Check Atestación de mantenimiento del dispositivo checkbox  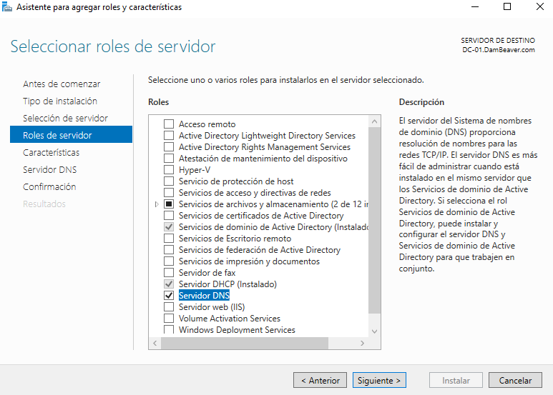tap(169, 158)
